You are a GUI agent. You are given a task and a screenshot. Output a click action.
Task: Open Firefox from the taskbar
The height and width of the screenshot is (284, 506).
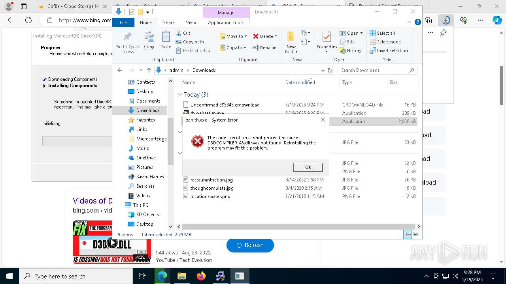(201, 276)
